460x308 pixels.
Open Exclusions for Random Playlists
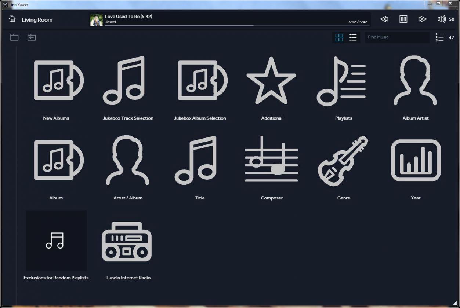(56, 241)
